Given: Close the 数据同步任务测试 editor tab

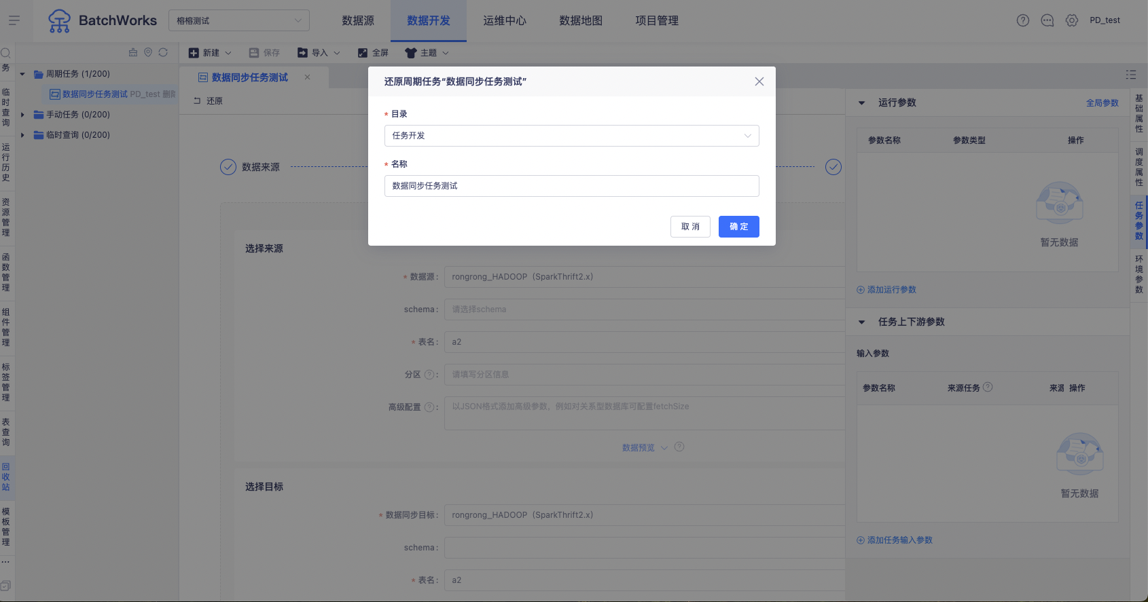Looking at the screenshot, I should pyautogui.click(x=307, y=77).
